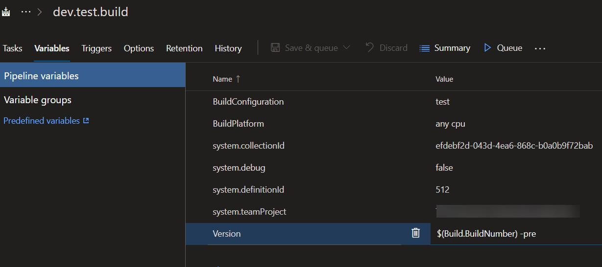Click the Discard undo icon
Image resolution: width=602 pixels, height=267 pixels.
370,48
